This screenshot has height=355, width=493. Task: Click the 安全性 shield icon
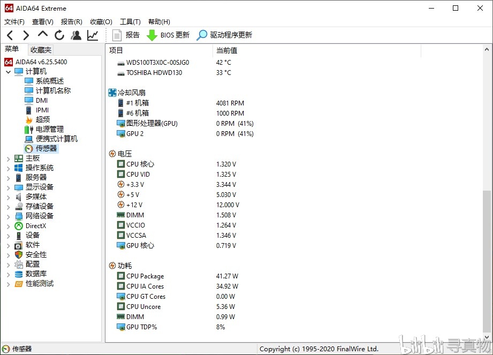[19, 255]
